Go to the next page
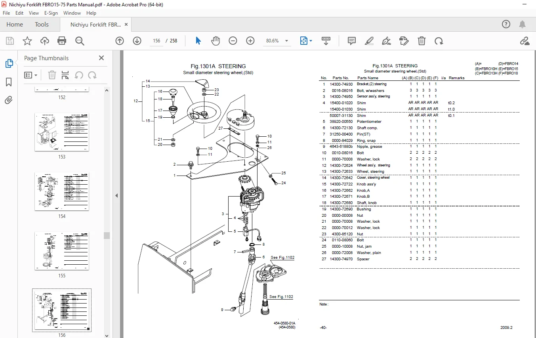The width and height of the screenshot is (536, 338). 137,41
